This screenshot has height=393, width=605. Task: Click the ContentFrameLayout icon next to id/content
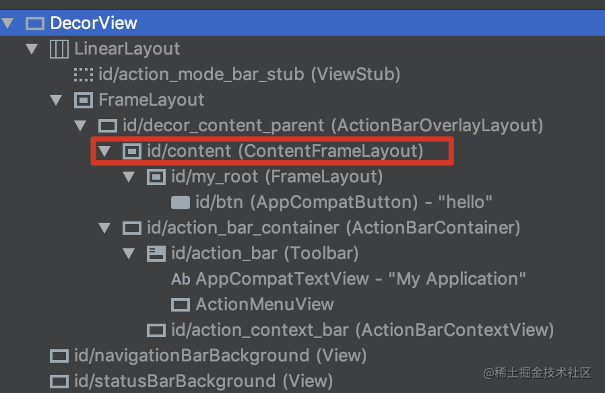pyautogui.click(x=131, y=151)
